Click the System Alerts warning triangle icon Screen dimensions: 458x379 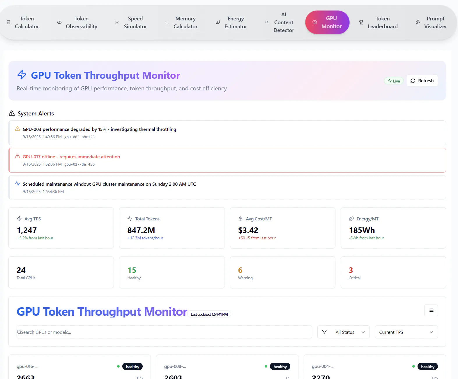coord(12,113)
